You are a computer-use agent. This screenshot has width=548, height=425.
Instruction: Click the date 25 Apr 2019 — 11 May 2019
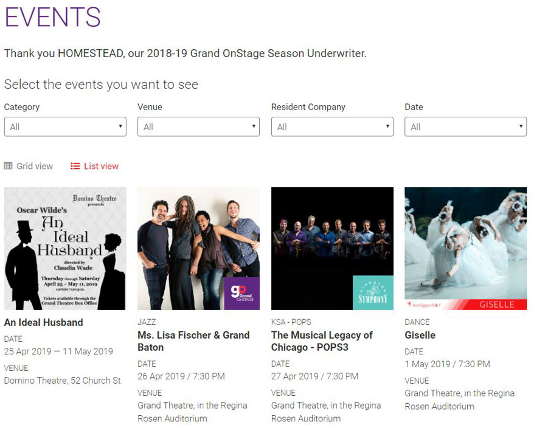59,351
